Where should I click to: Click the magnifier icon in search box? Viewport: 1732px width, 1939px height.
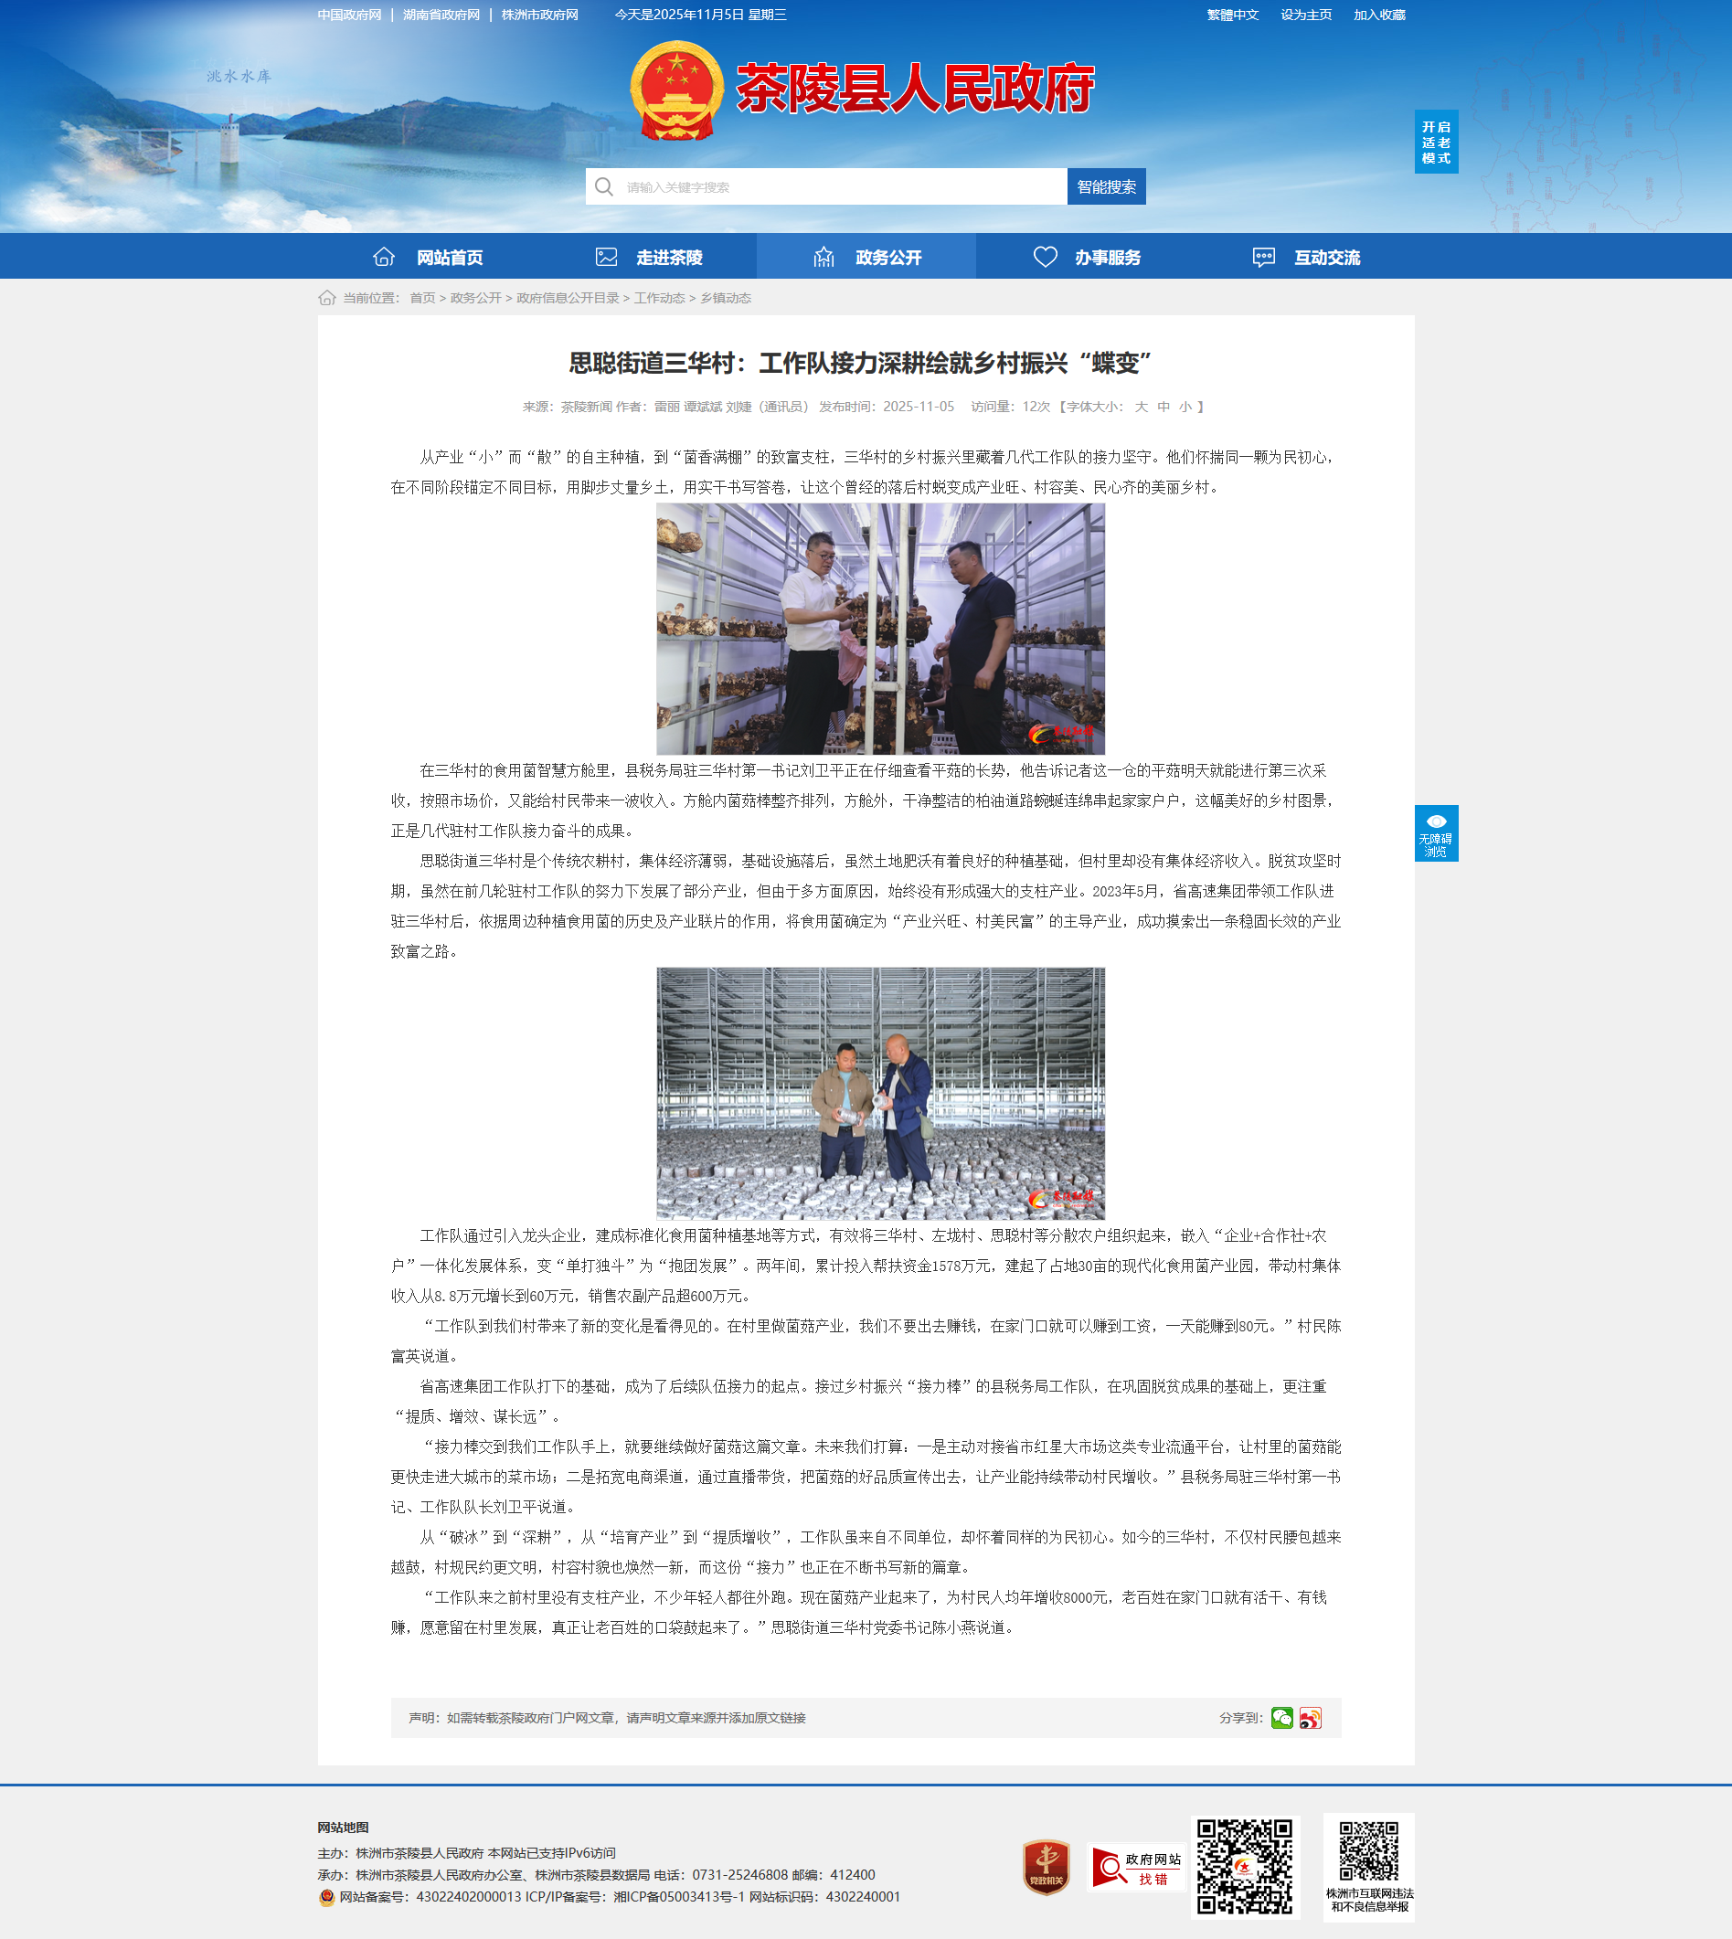tap(604, 186)
